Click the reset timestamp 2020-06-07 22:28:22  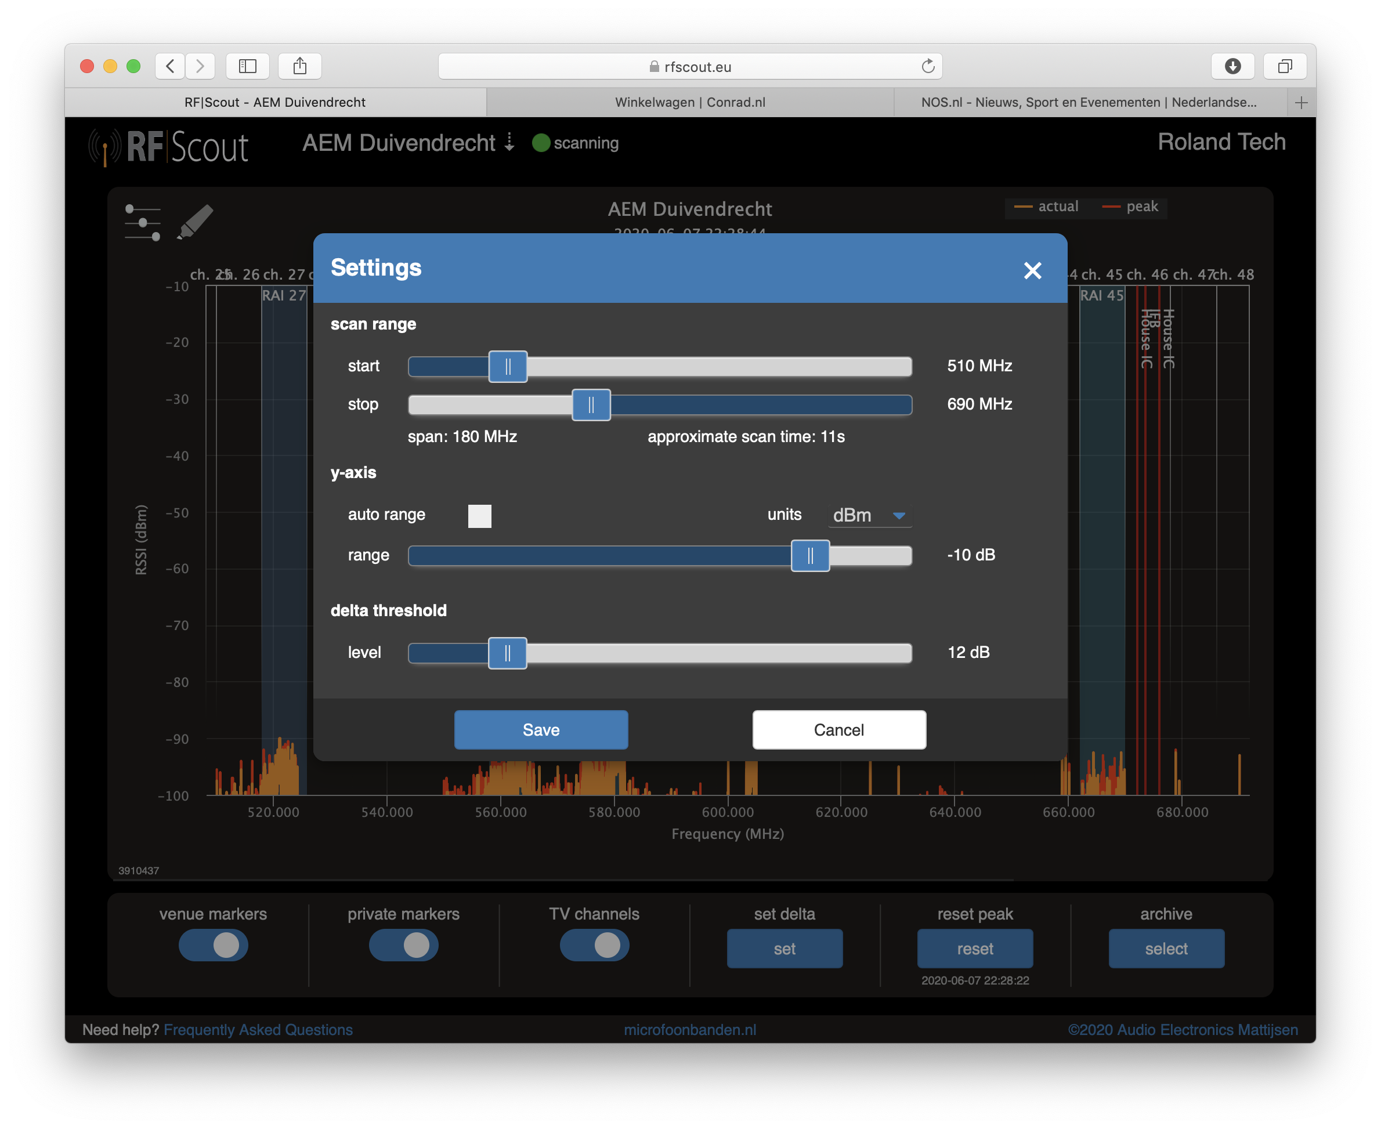tap(974, 980)
